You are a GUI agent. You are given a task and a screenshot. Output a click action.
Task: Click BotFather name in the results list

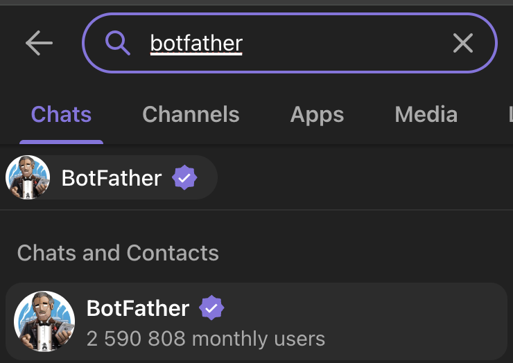pos(138,308)
